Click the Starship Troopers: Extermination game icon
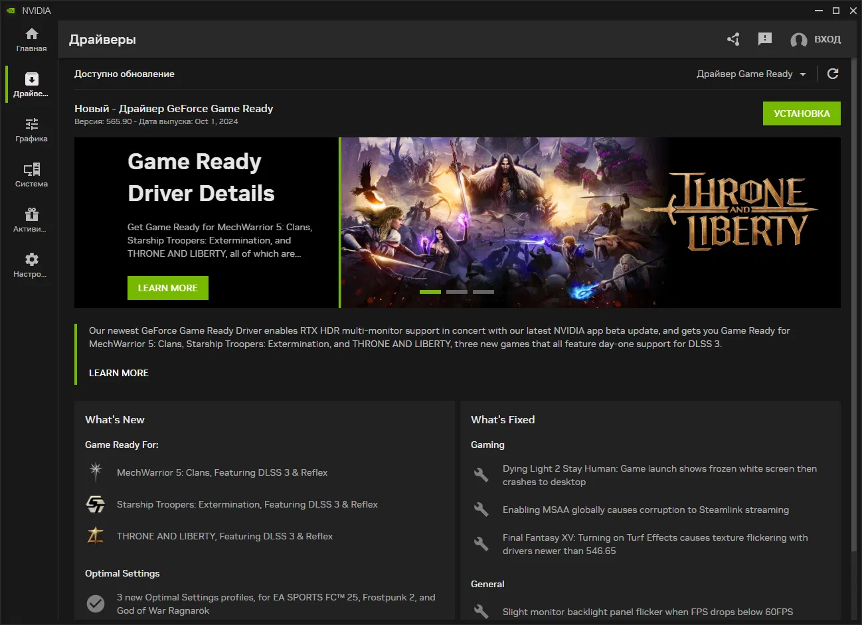This screenshot has height=625, width=862. pyautogui.click(x=96, y=504)
